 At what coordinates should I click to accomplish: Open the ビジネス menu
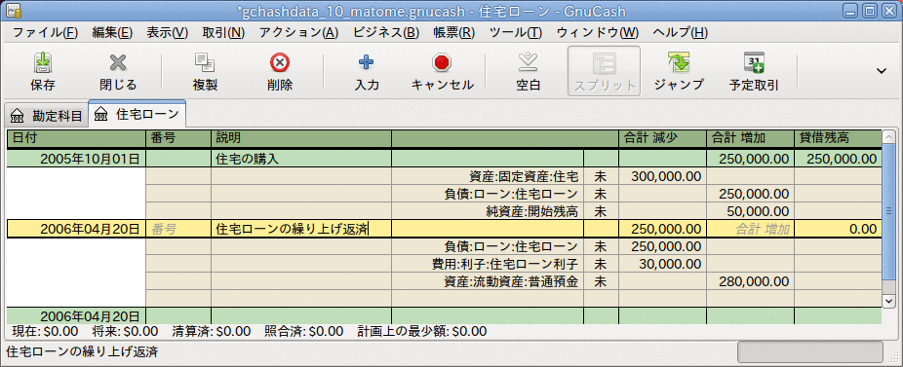tap(386, 32)
